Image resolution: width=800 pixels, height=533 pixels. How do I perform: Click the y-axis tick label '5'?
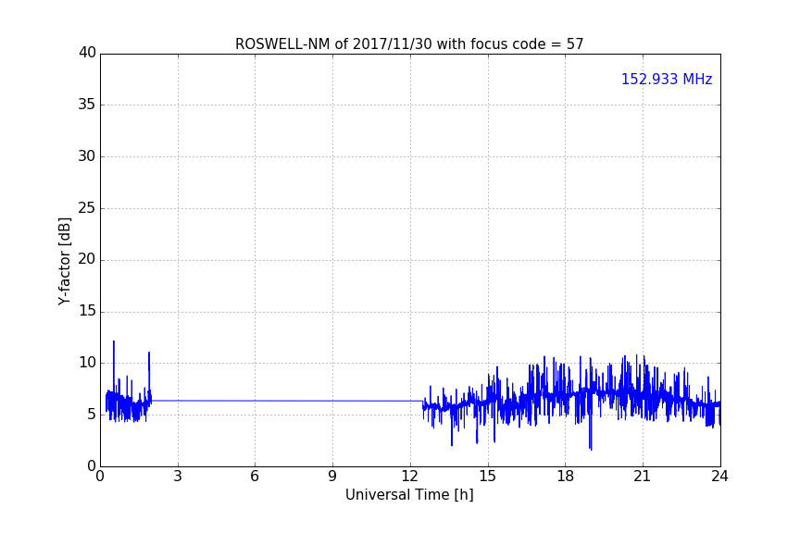[x=92, y=415]
